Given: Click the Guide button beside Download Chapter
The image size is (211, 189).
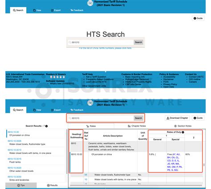Looking at the screenshot, I should 198,118.
